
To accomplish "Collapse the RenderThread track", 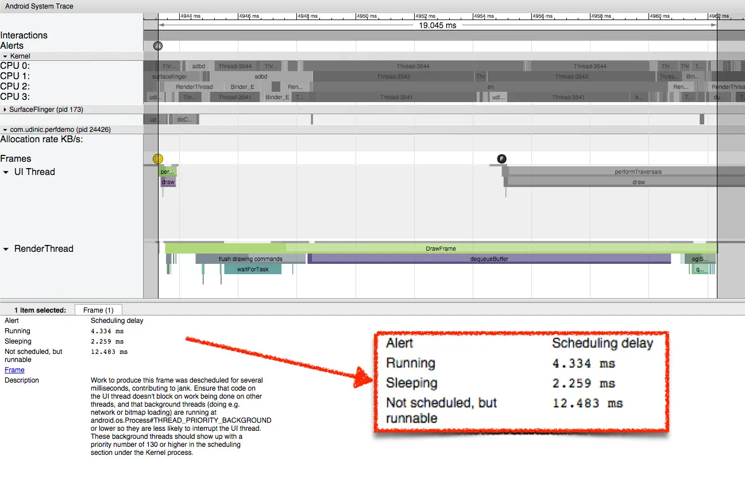I will (x=6, y=249).
